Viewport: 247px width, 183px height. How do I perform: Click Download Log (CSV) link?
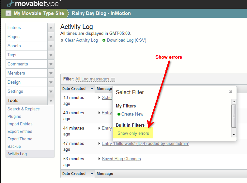click(127, 40)
